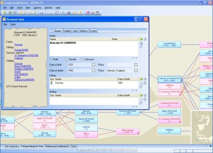Open the Date of death ellipsis picker
This screenshot has height=153, width=213.
click(x=94, y=71)
